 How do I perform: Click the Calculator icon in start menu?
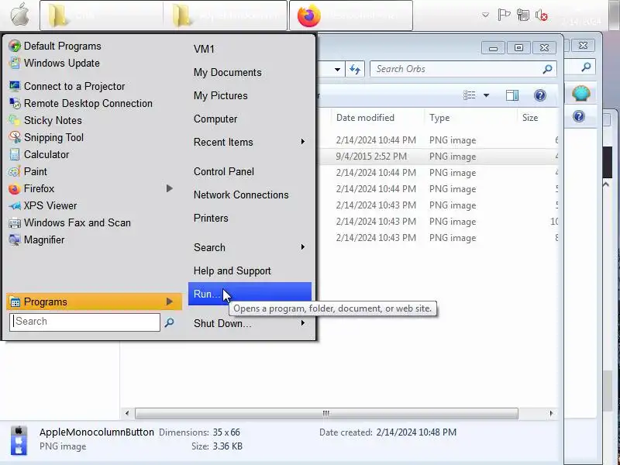15,154
